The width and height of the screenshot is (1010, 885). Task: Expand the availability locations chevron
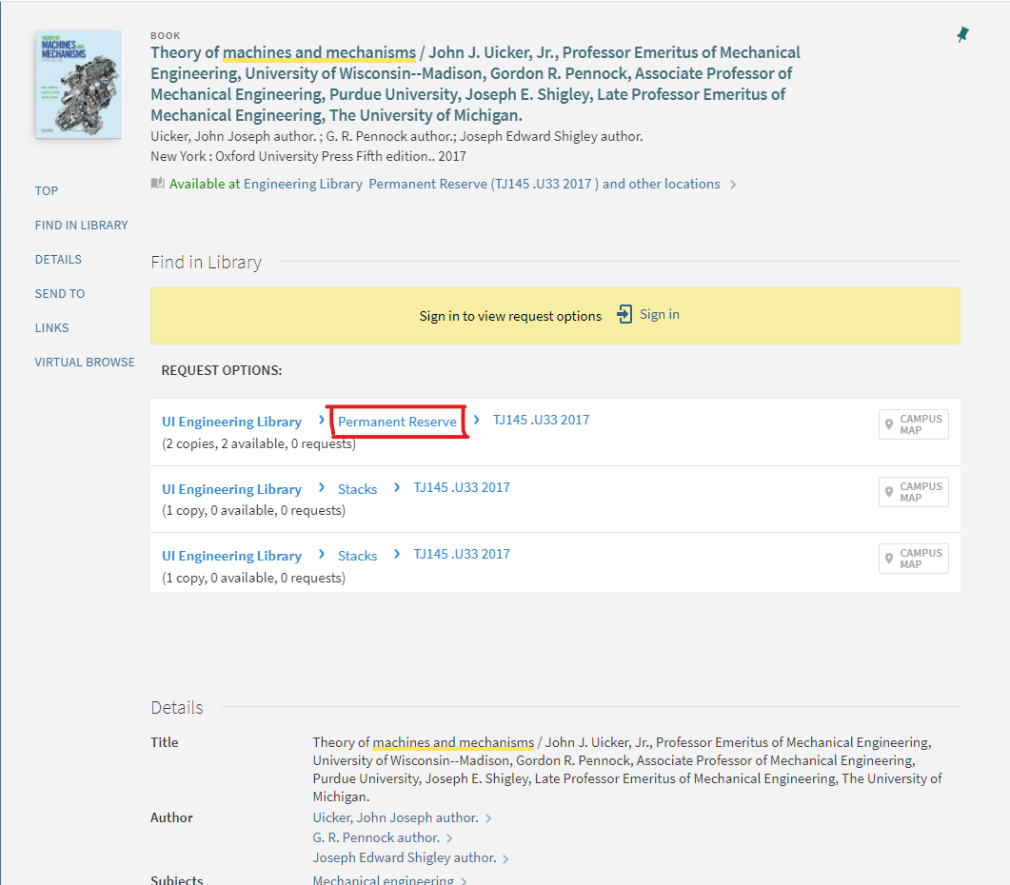point(733,185)
